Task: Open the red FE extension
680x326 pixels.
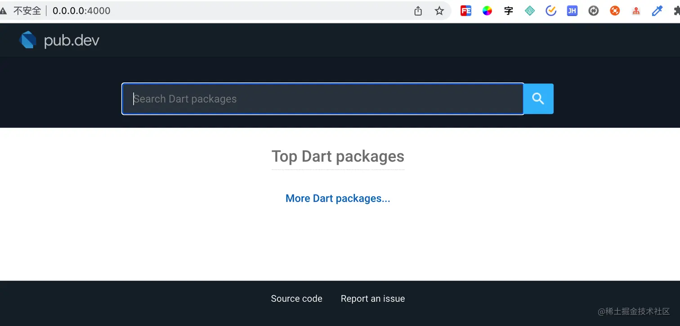Action: [466, 11]
